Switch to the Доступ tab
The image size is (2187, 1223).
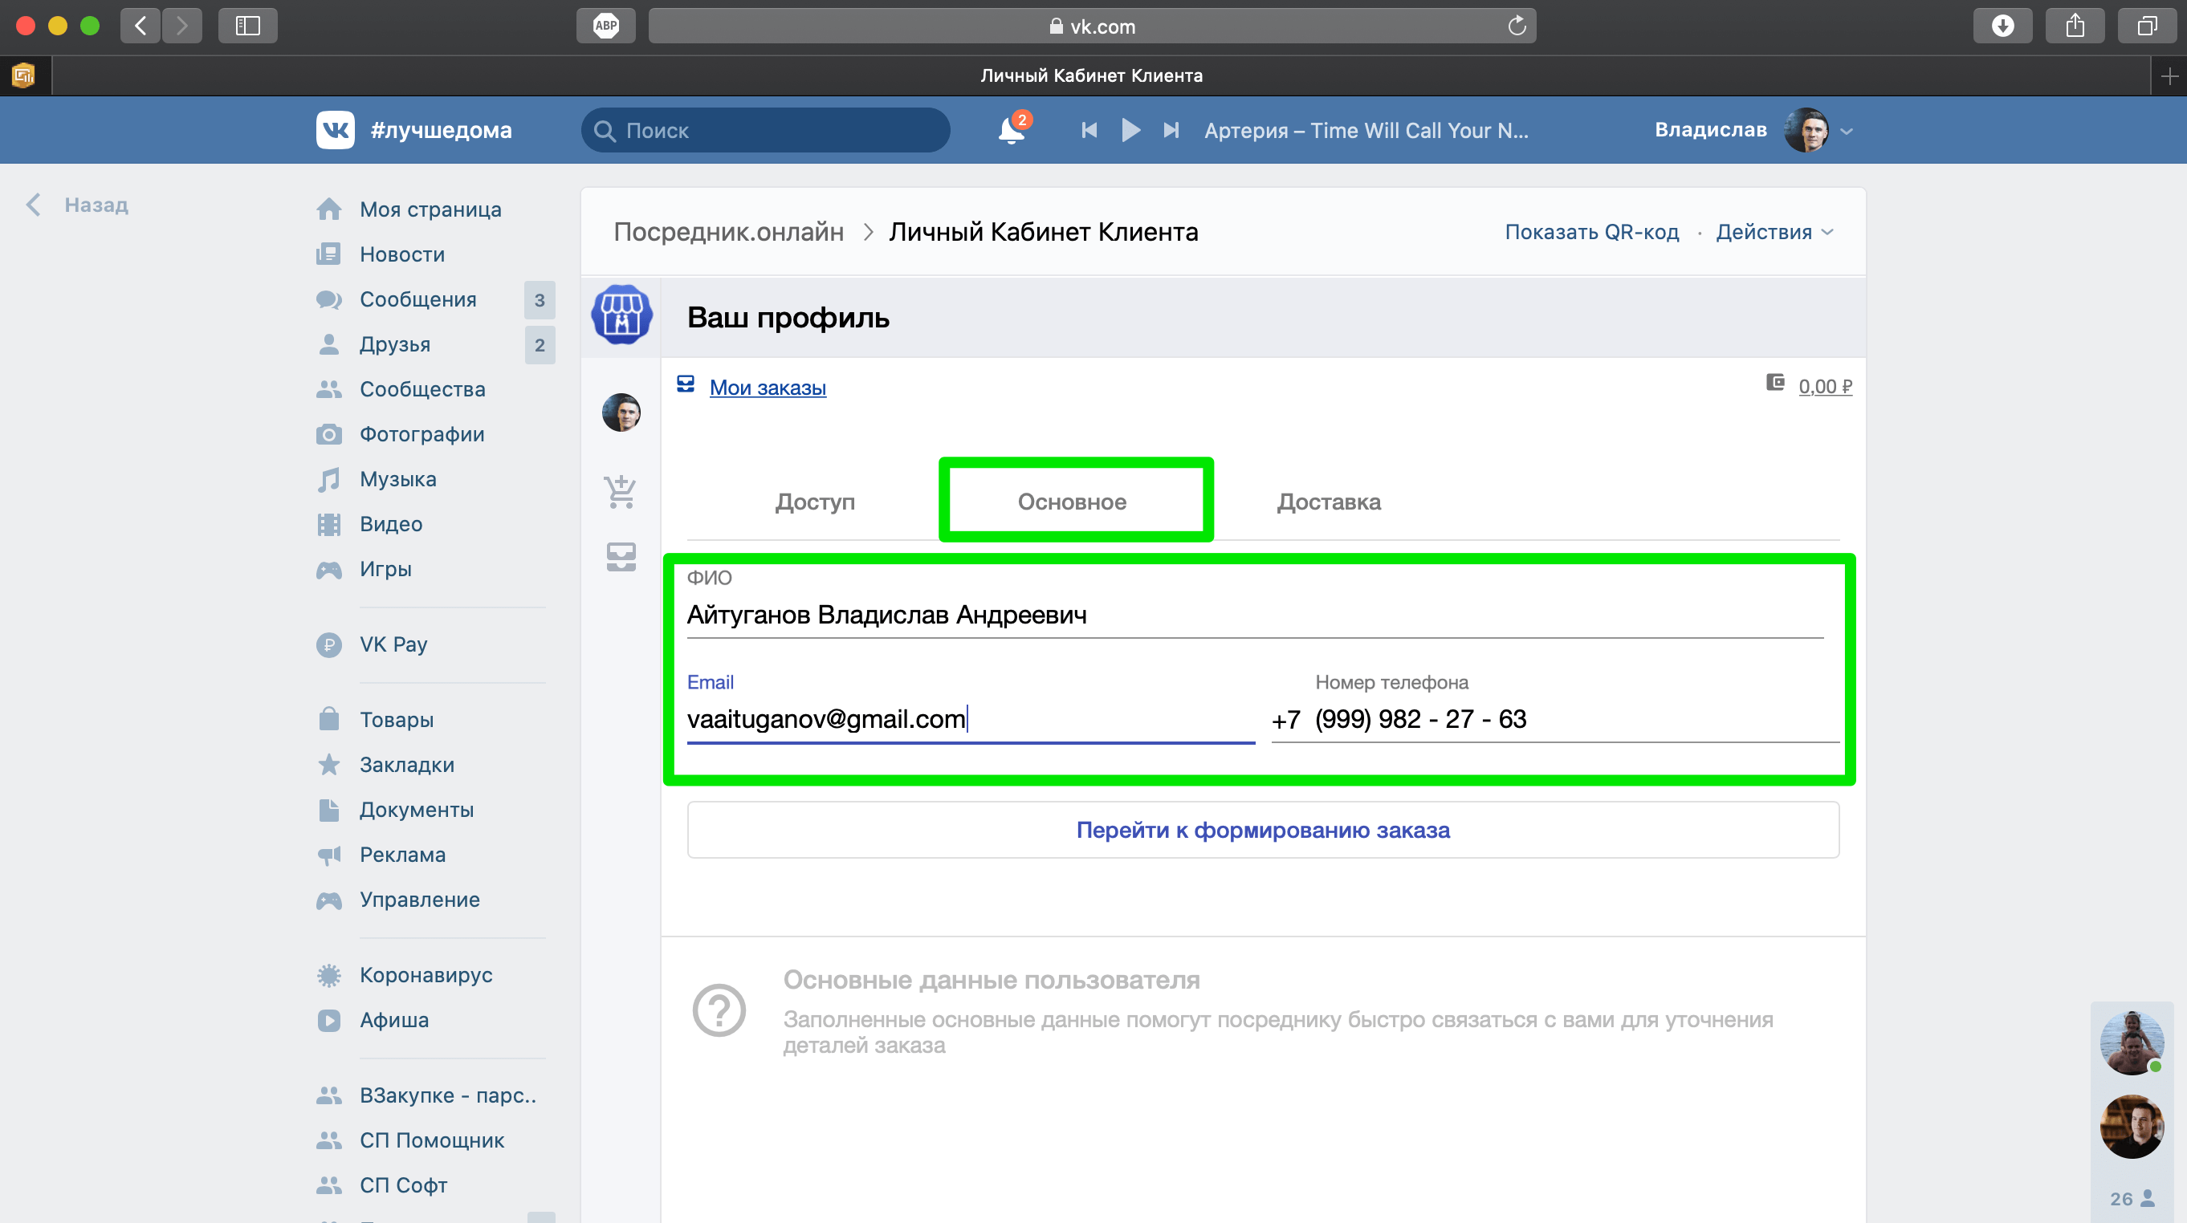(x=814, y=502)
